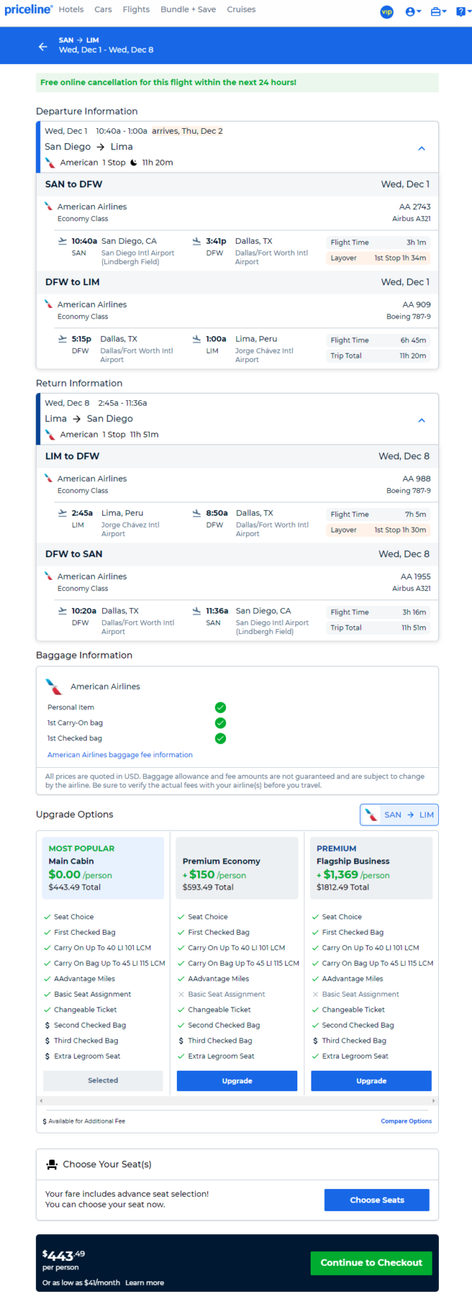Open the Cruises menu item
Viewport: 472px width, 1299px height.
[241, 10]
